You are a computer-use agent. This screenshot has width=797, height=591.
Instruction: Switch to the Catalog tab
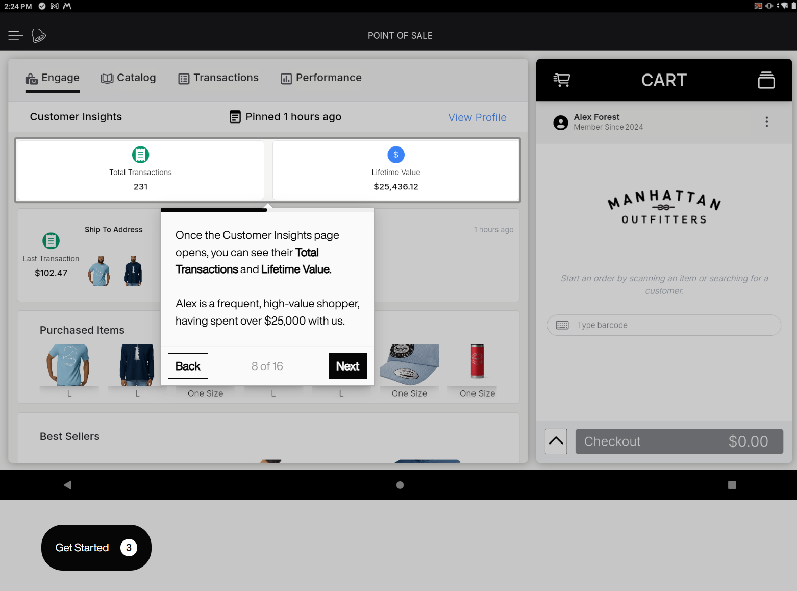(x=129, y=78)
